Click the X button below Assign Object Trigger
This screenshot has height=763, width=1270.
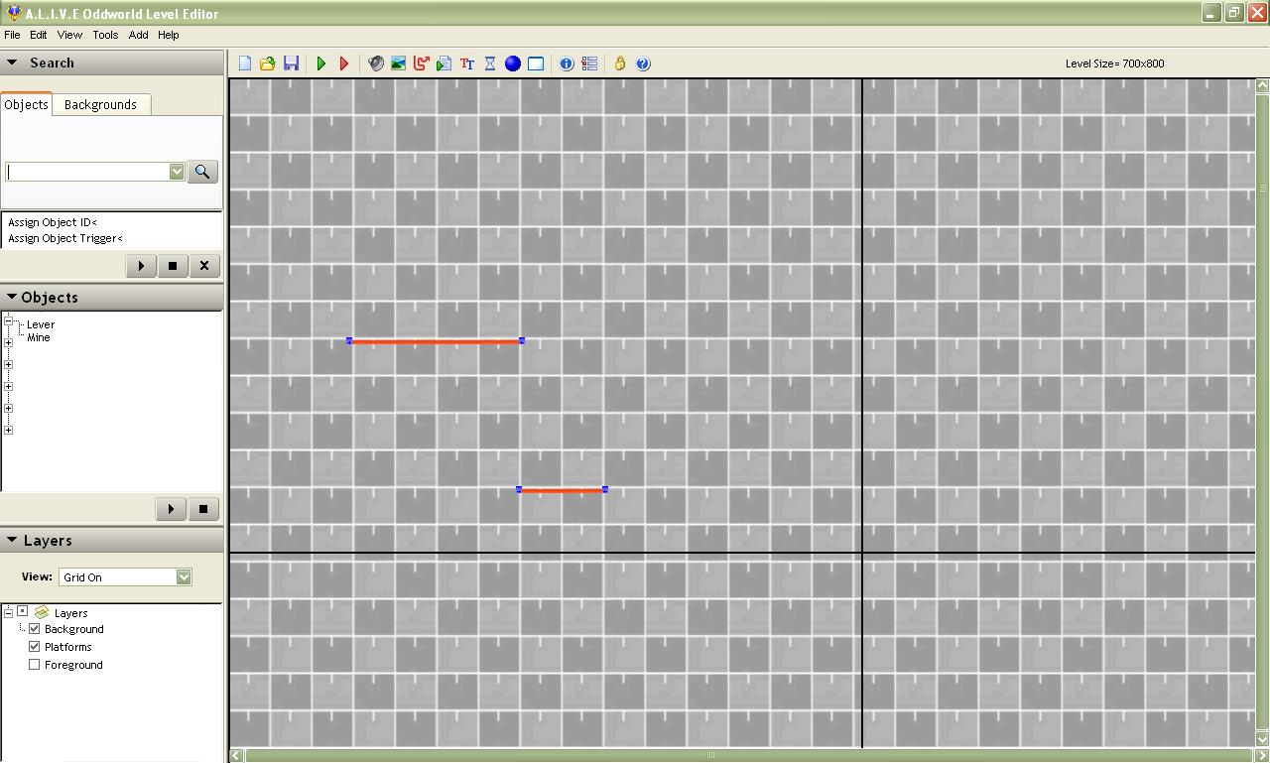coord(204,266)
